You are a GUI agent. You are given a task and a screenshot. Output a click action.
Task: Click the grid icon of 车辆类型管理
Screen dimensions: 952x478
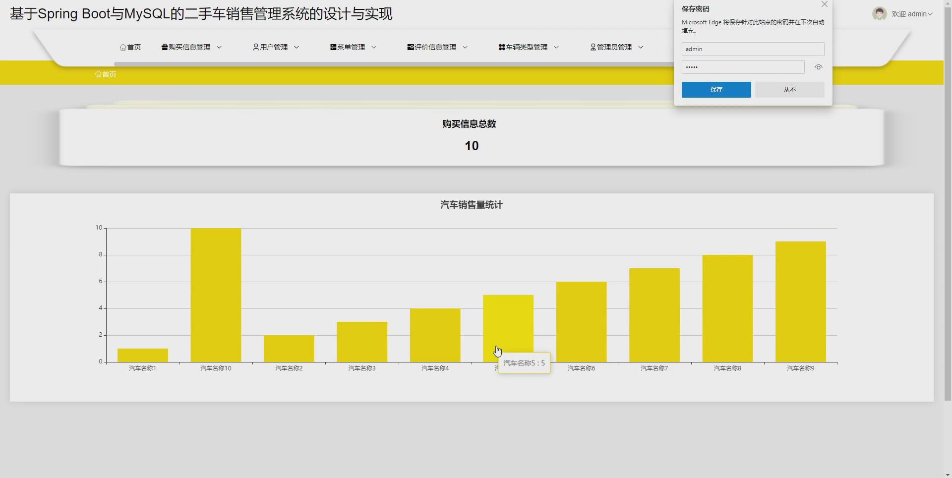(x=502, y=47)
